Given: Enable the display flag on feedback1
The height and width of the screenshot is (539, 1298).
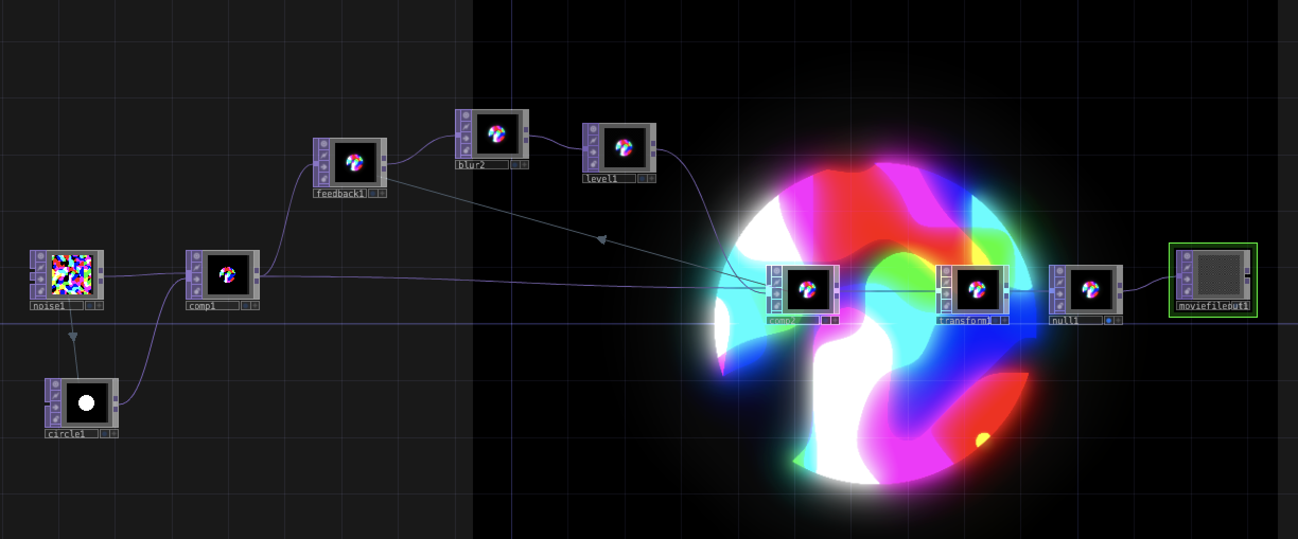Looking at the screenshot, I should (373, 193).
